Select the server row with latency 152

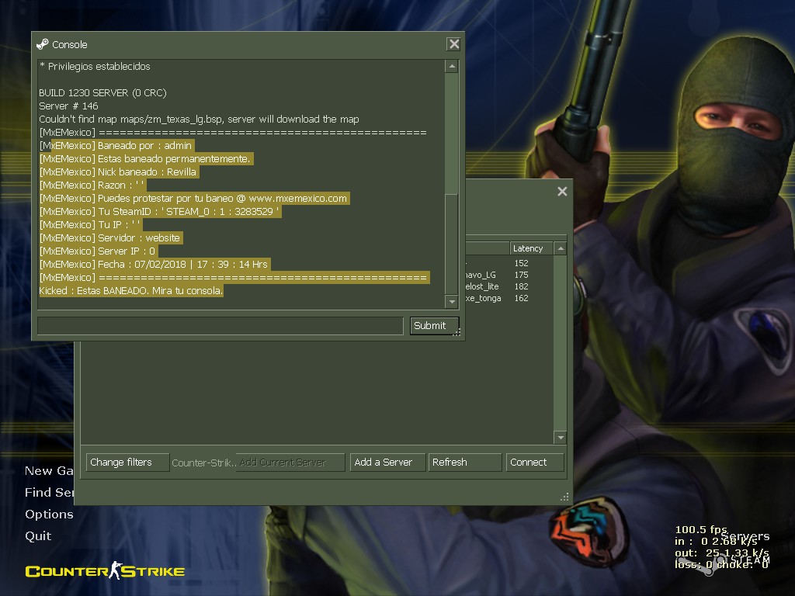point(509,263)
